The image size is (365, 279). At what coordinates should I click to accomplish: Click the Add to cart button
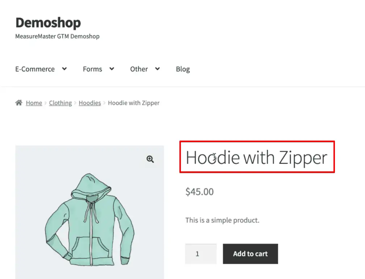coord(250,254)
